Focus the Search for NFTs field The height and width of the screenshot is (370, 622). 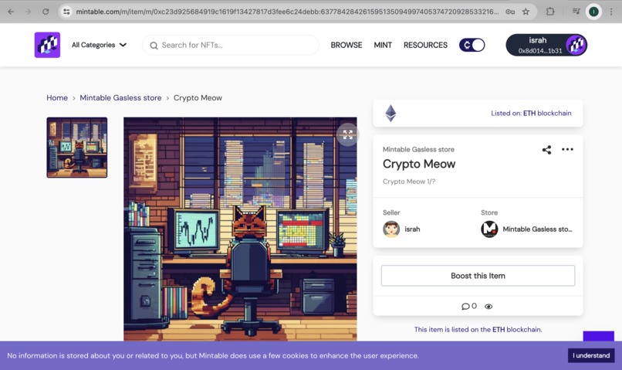(231, 45)
